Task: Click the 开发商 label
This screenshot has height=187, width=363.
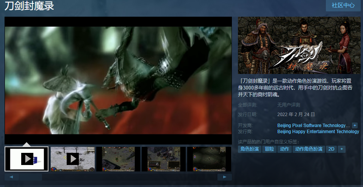Action: [246, 125]
